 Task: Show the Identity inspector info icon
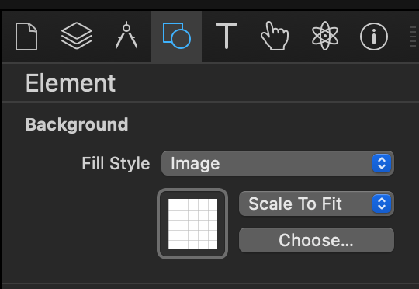tap(374, 37)
